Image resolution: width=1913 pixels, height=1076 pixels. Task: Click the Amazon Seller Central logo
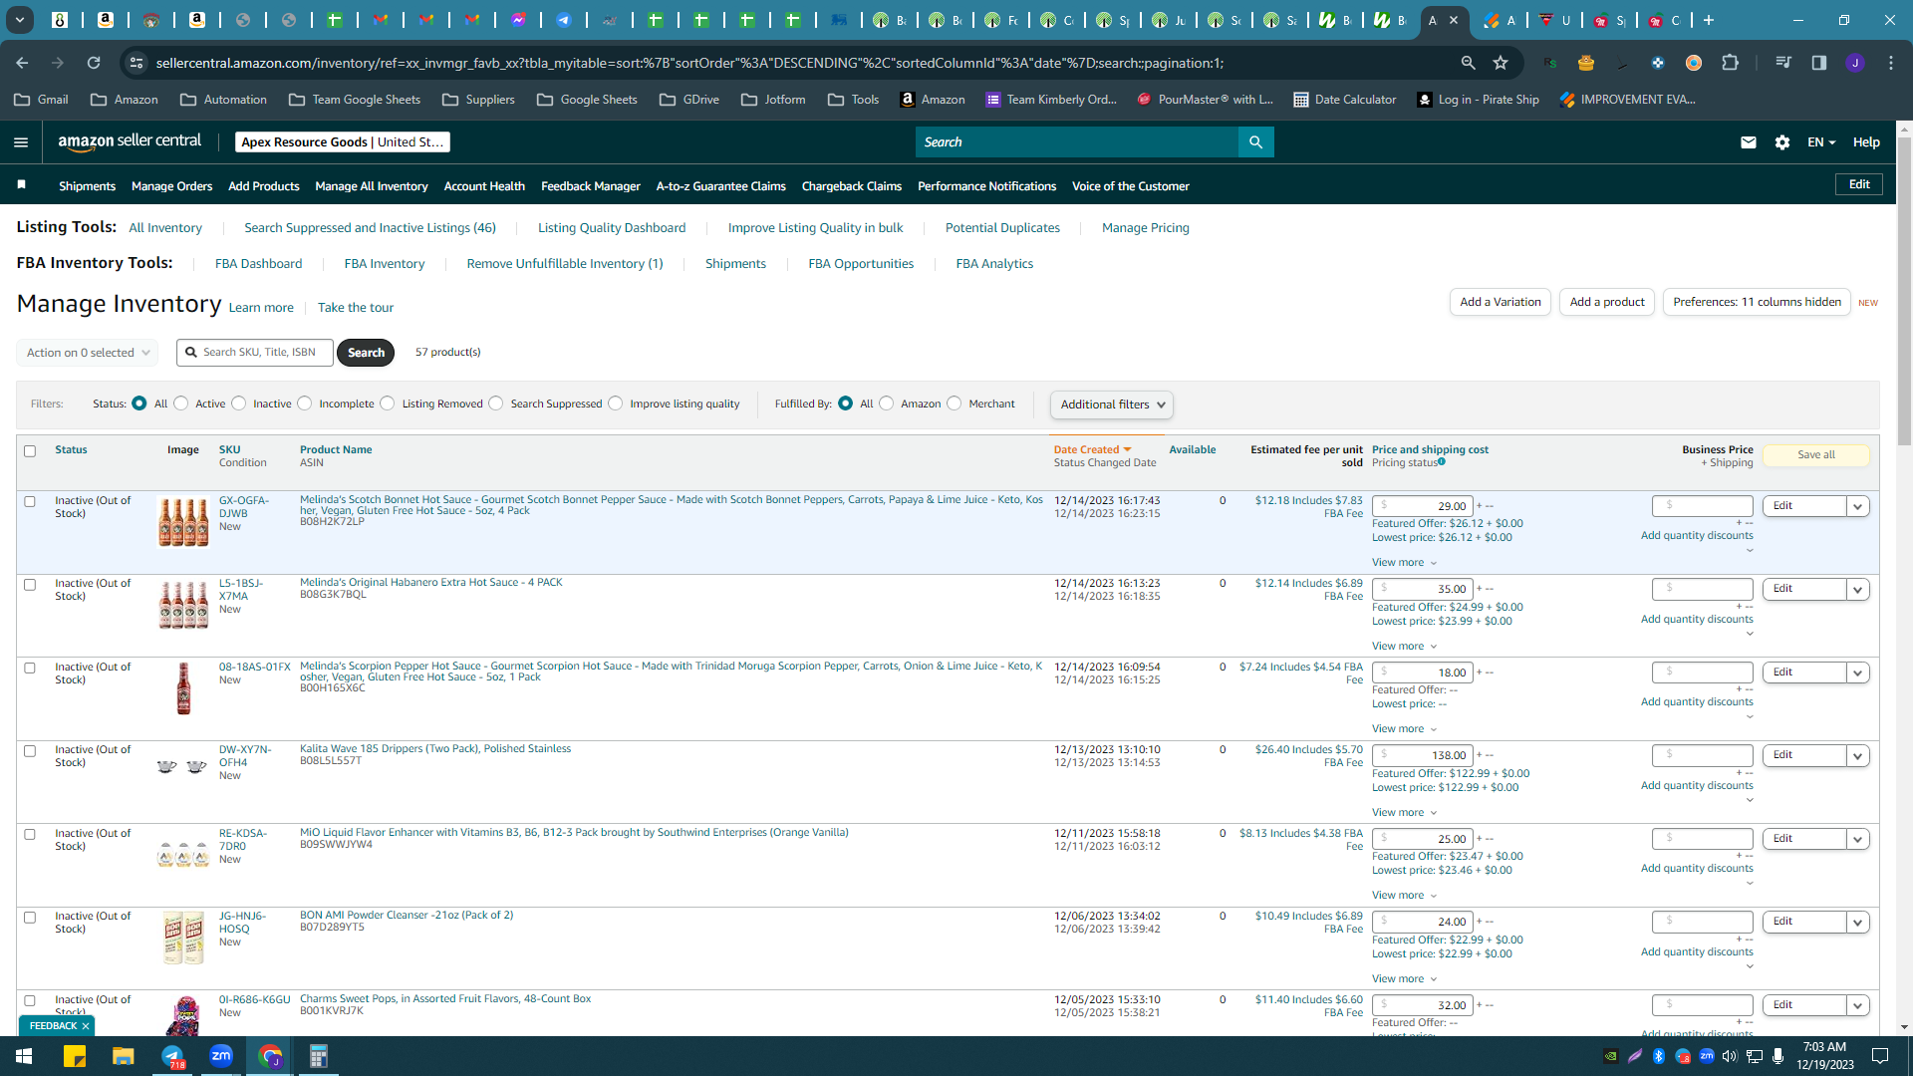(130, 141)
